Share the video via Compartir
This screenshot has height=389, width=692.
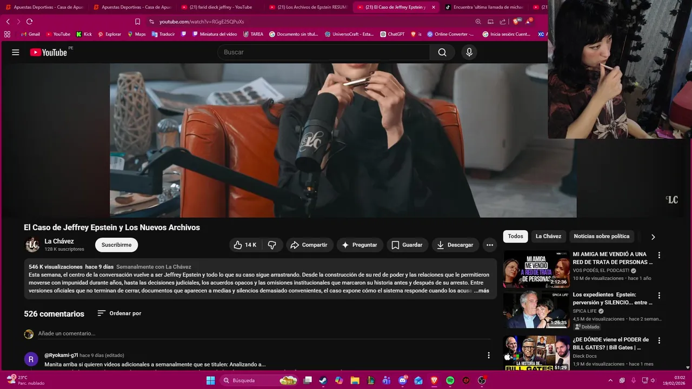(x=309, y=245)
